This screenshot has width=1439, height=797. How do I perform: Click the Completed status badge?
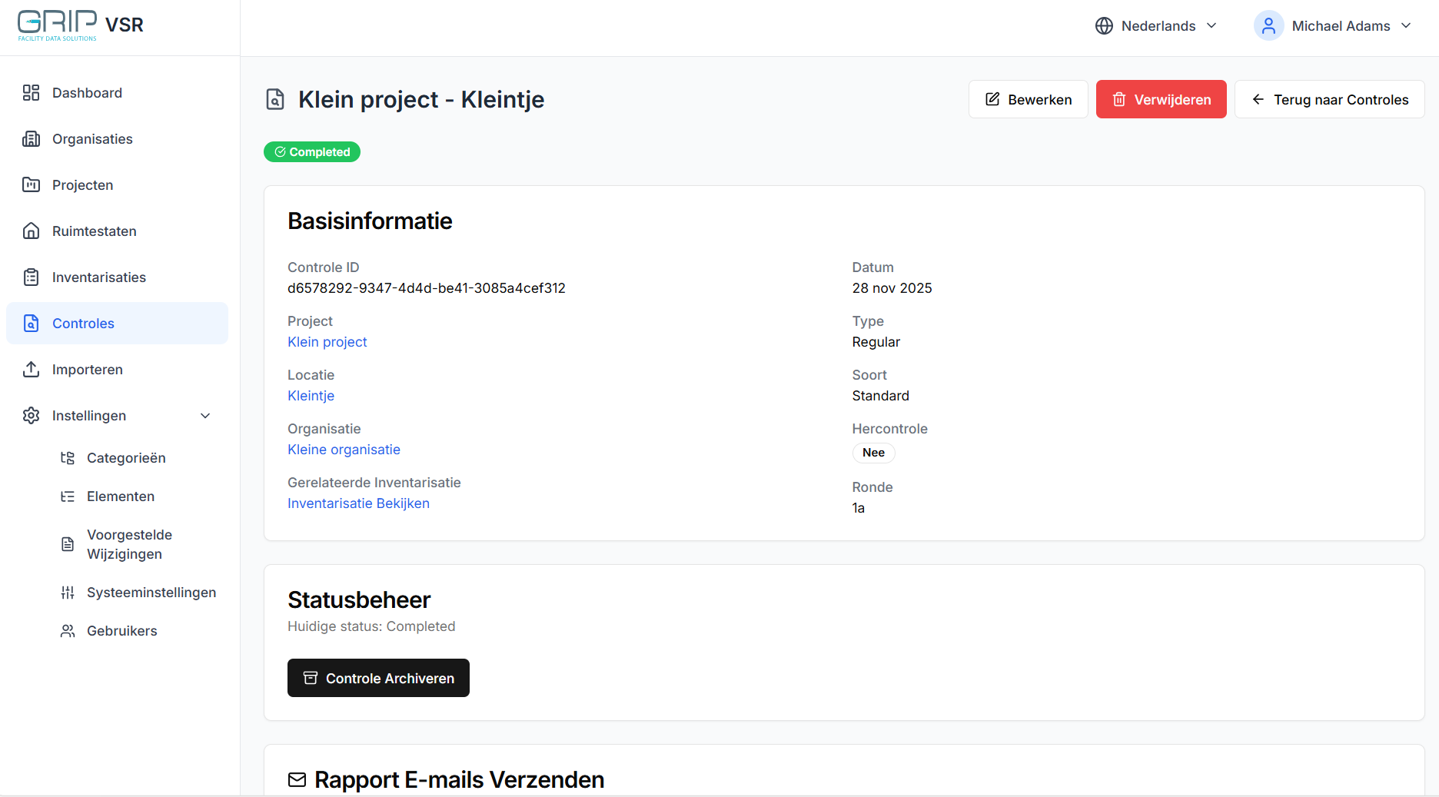click(312, 152)
